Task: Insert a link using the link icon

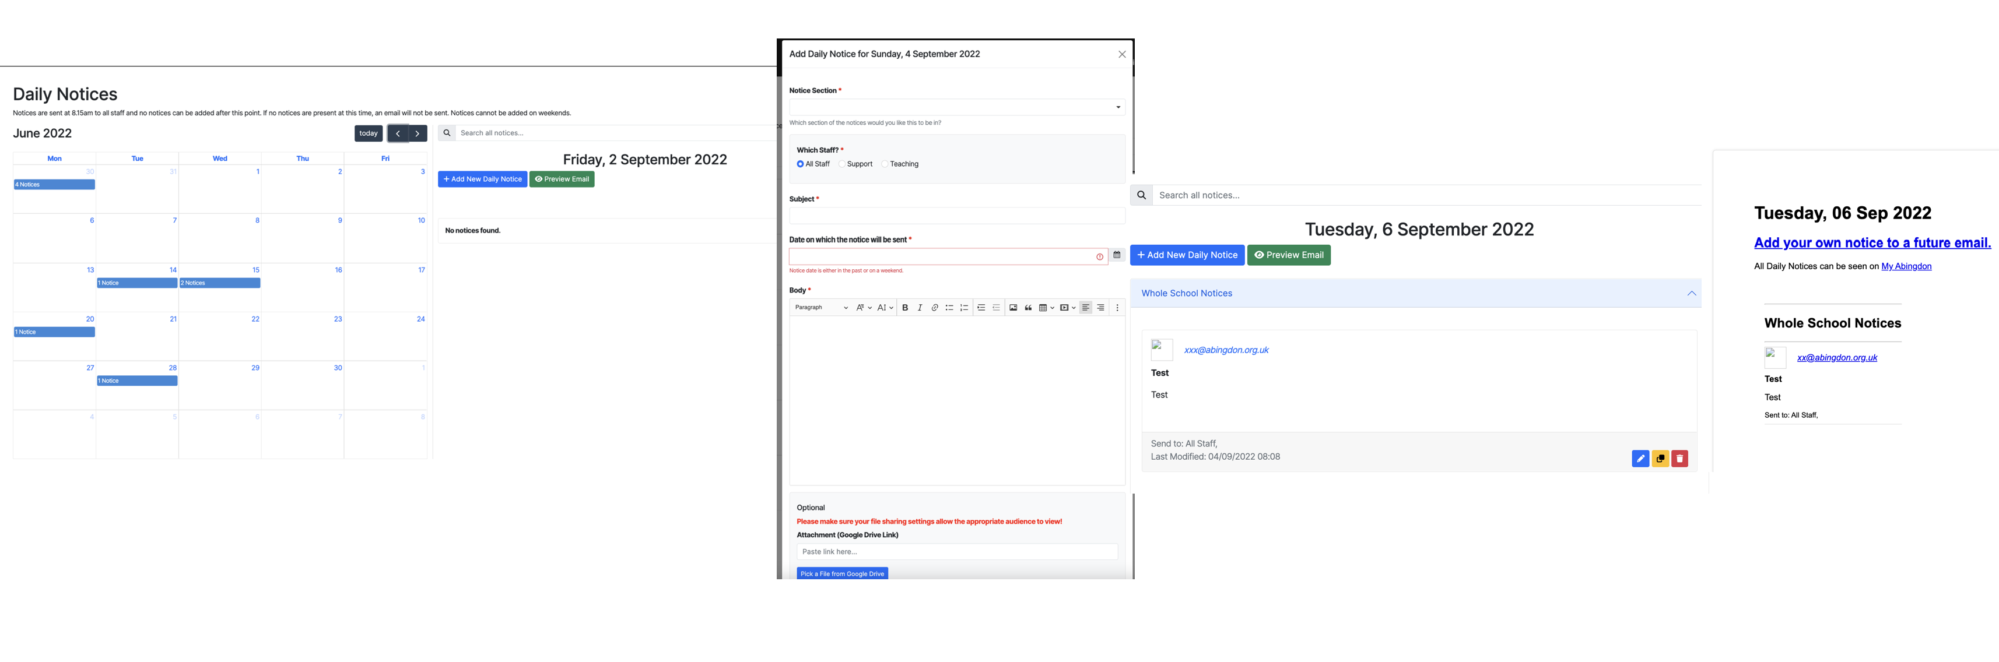Action: pos(934,308)
